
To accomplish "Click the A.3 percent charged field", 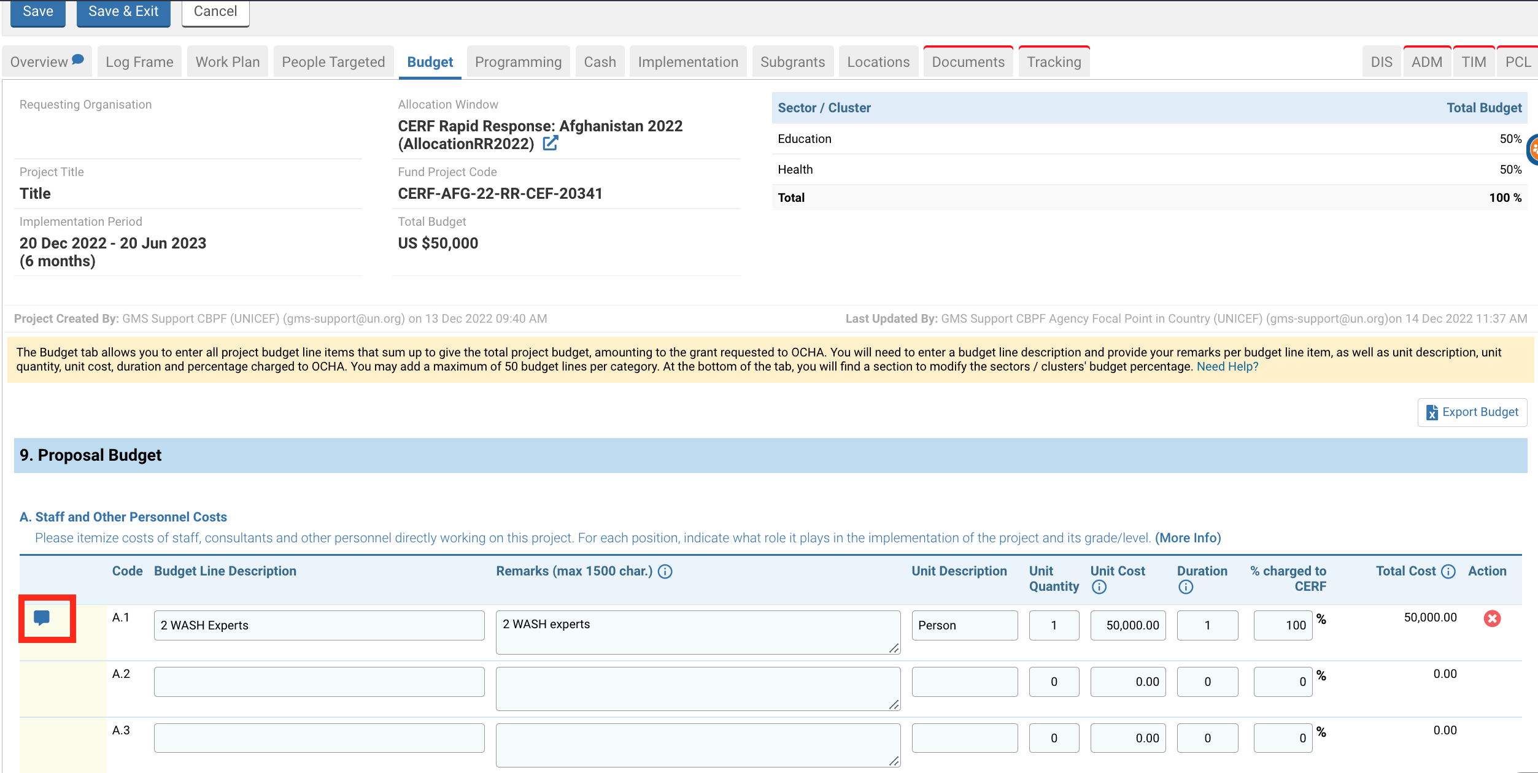I will click(x=1283, y=738).
